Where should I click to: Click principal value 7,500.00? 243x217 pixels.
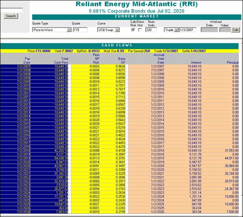pos(232,212)
